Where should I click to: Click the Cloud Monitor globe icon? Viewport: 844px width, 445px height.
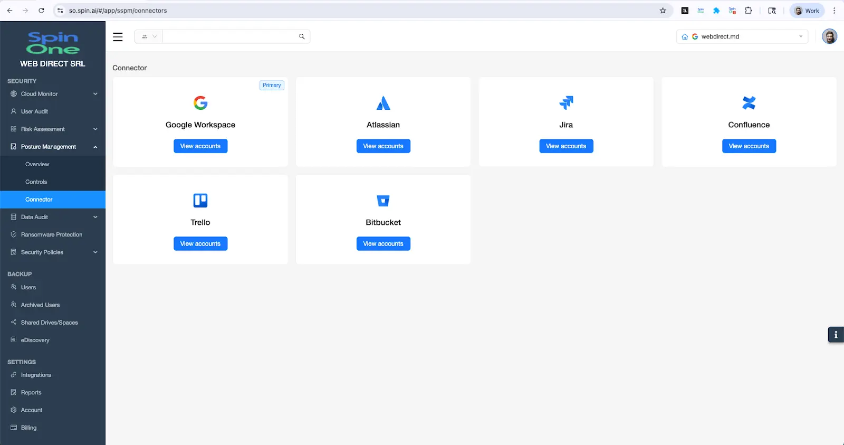coord(14,94)
